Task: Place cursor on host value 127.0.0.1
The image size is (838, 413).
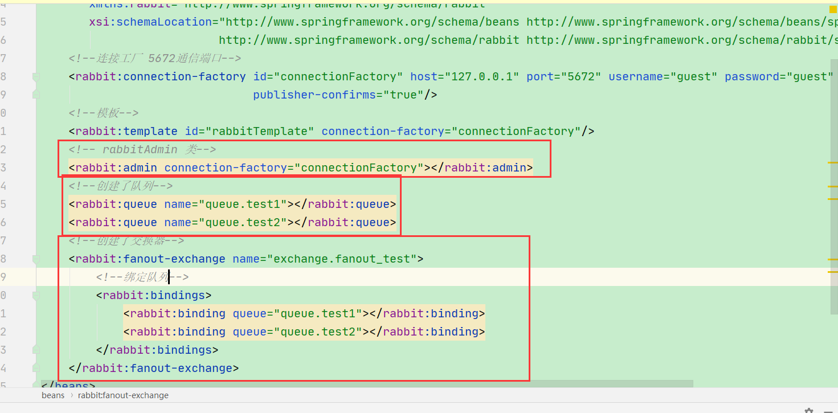Action: click(x=481, y=76)
